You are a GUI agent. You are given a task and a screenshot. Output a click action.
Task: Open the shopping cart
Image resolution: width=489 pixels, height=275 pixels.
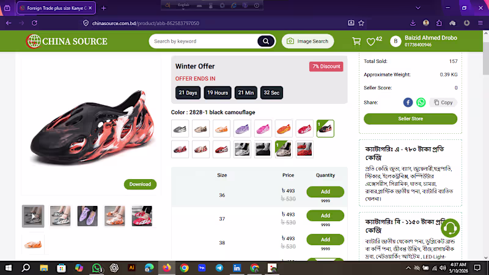point(356,41)
